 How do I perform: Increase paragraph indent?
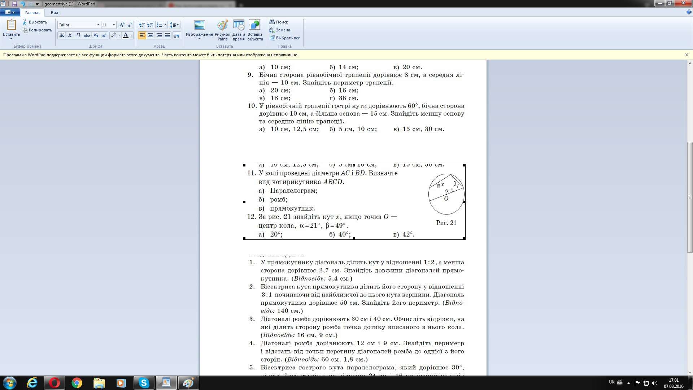151,25
